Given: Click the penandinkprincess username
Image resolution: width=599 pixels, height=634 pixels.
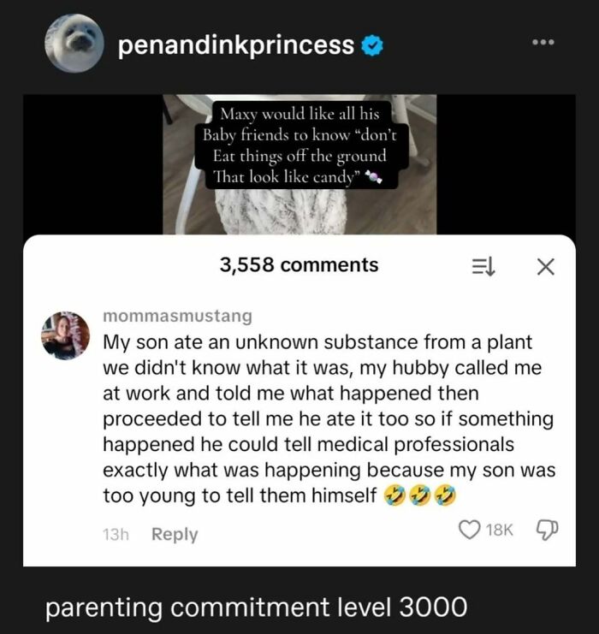Looking at the screenshot, I should pyautogui.click(x=236, y=45).
